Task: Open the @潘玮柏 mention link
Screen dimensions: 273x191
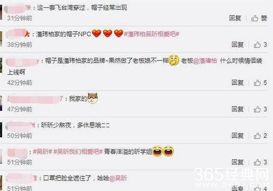Action: click(x=205, y=61)
